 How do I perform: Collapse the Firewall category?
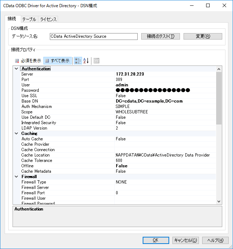coord(16,177)
